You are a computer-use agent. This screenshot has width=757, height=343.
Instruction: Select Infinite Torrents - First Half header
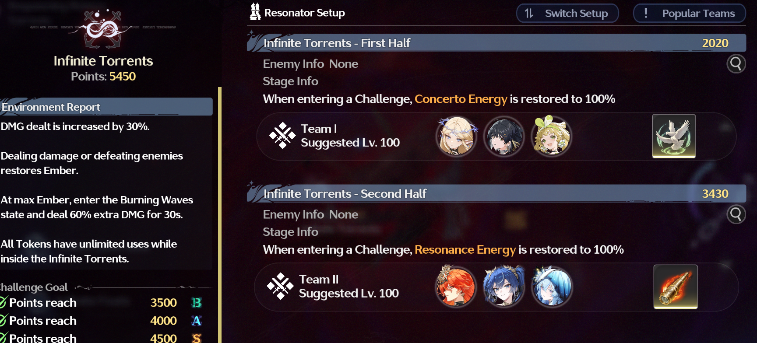496,43
